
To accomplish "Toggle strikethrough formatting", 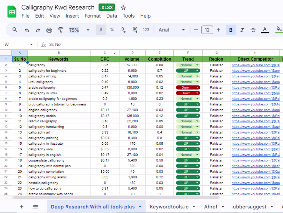I will [253, 30].
